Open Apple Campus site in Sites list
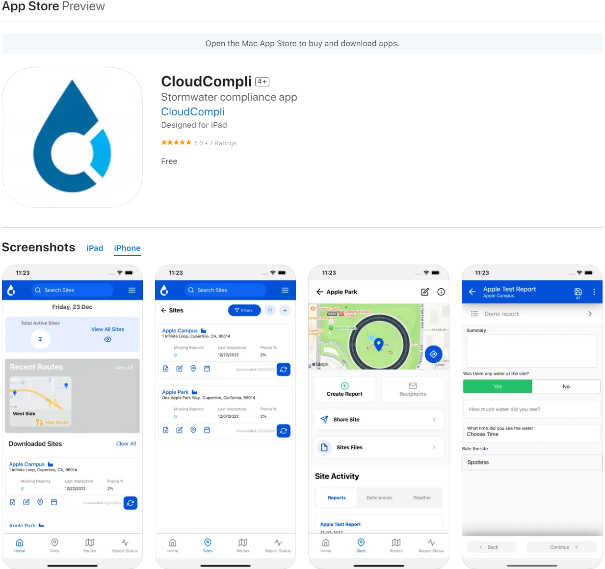Image resolution: width=605 pixels, height=569 pixels. pyautogui.click(x=180, y=331)
